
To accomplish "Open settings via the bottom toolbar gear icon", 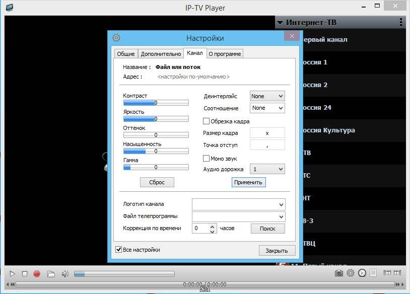I will point(351,273).
